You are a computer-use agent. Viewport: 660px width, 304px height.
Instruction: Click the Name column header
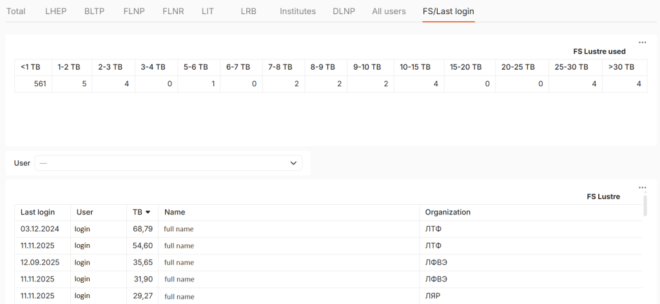click(x=175, y=213)
